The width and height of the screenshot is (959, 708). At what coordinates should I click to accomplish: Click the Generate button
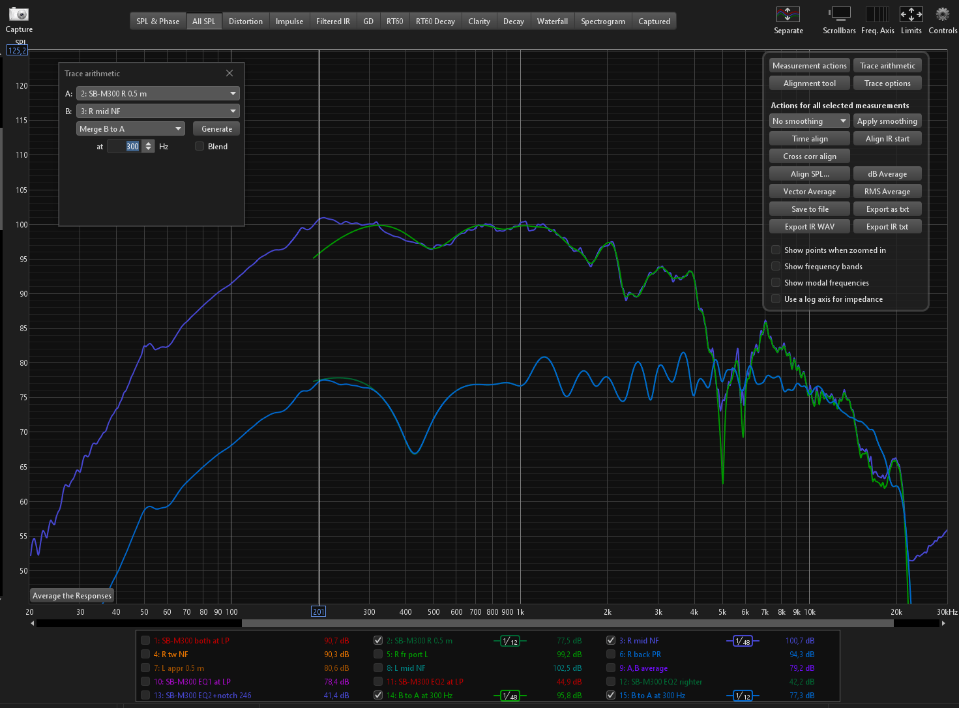click(216, 128)
